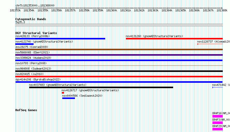Select the black nsv964808 (Sudmant2013) bar
Screen dimensions: 230x132
[119, 71]
